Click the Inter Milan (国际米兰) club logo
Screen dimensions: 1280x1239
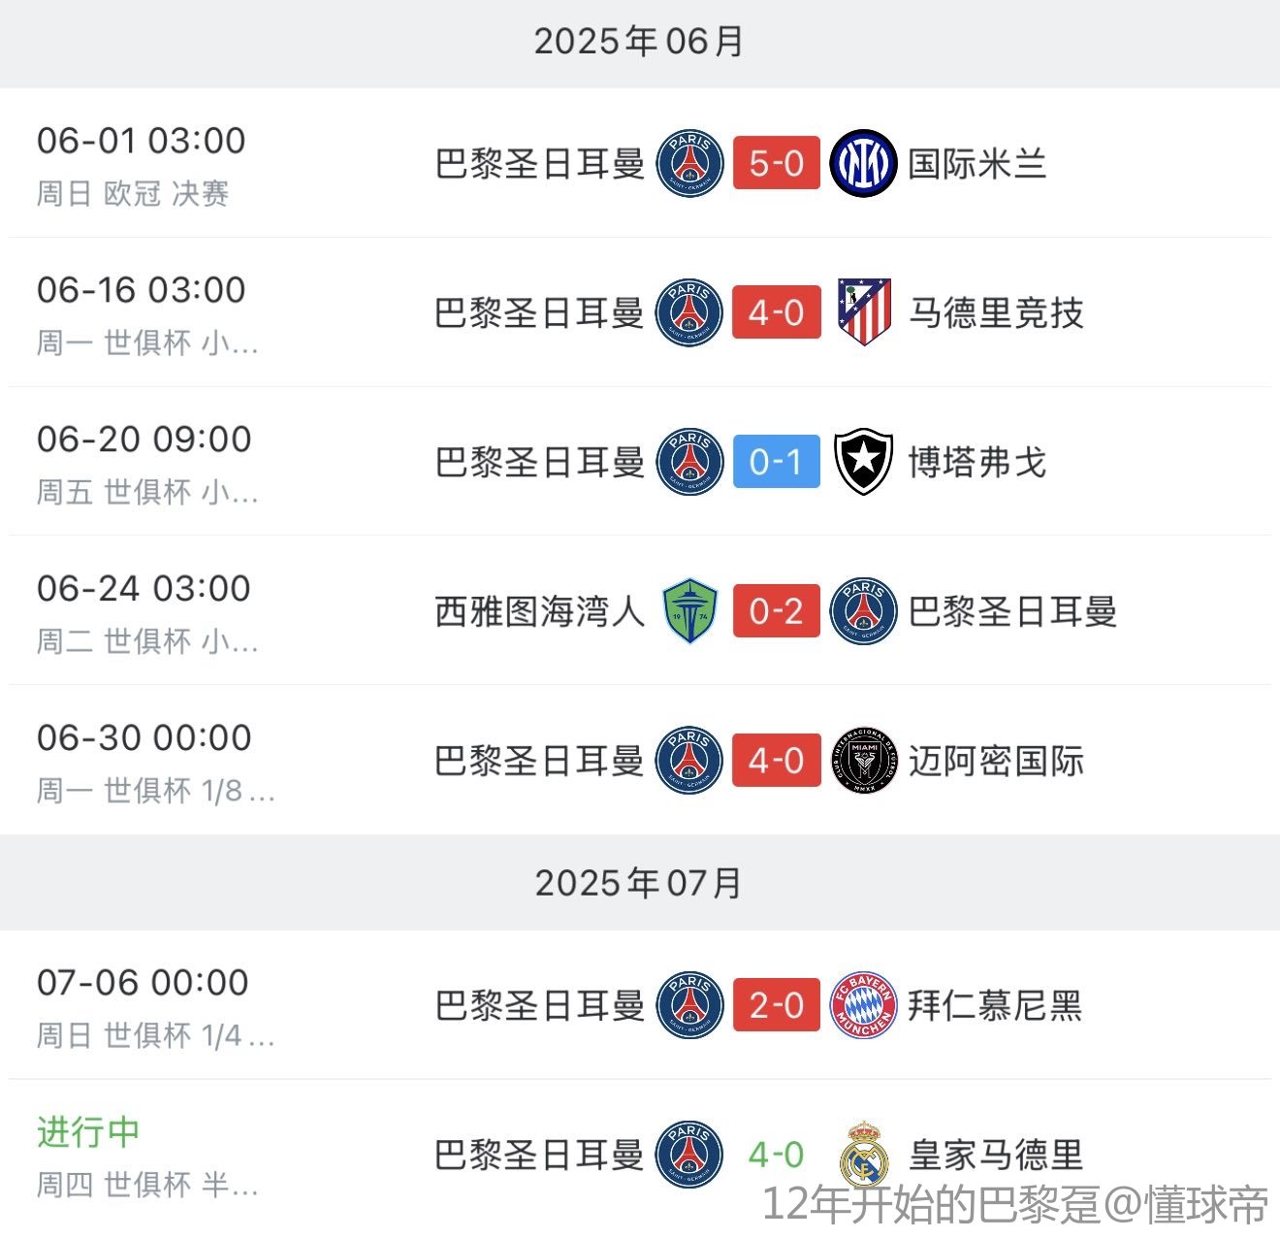863,163
